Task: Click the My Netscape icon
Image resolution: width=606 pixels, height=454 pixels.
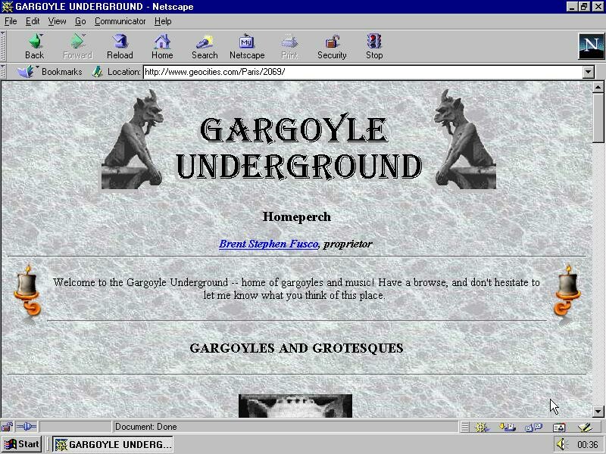Action: (x=247, y=46)
